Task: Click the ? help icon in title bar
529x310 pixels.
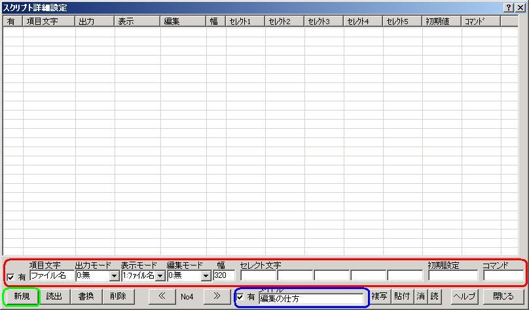Action: (509, 7)
